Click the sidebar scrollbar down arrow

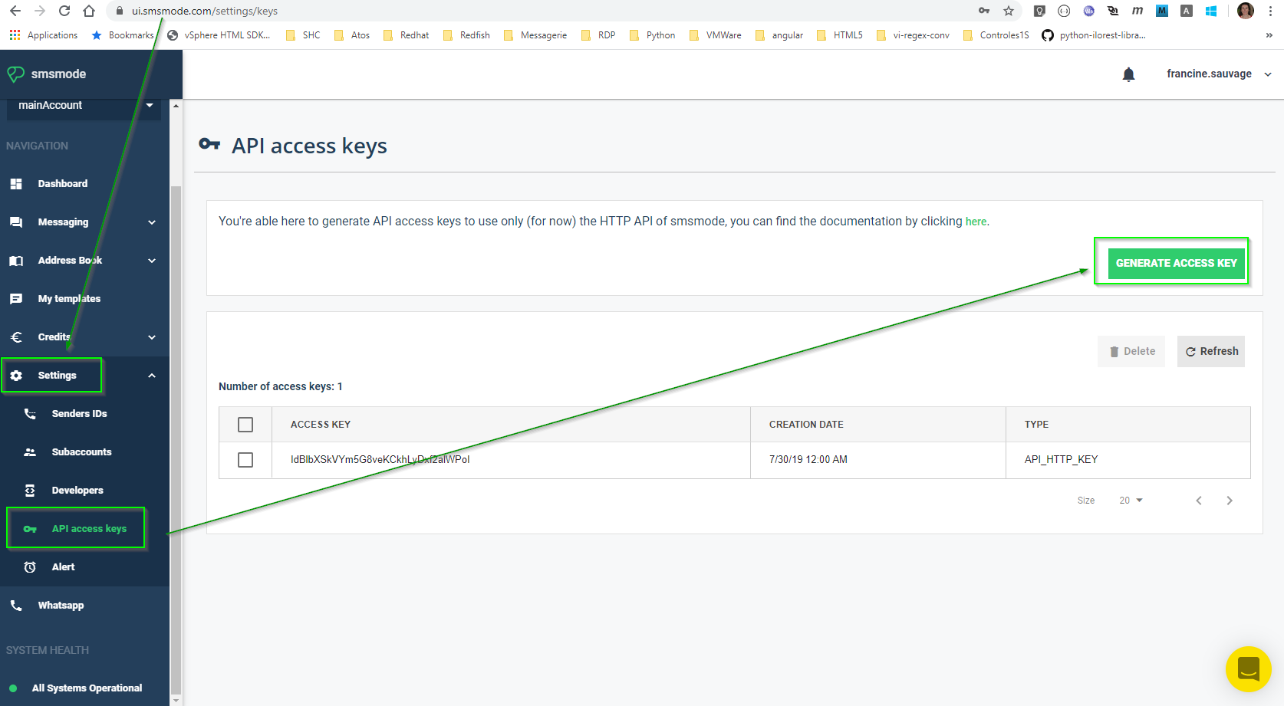[x=176, y=700]
